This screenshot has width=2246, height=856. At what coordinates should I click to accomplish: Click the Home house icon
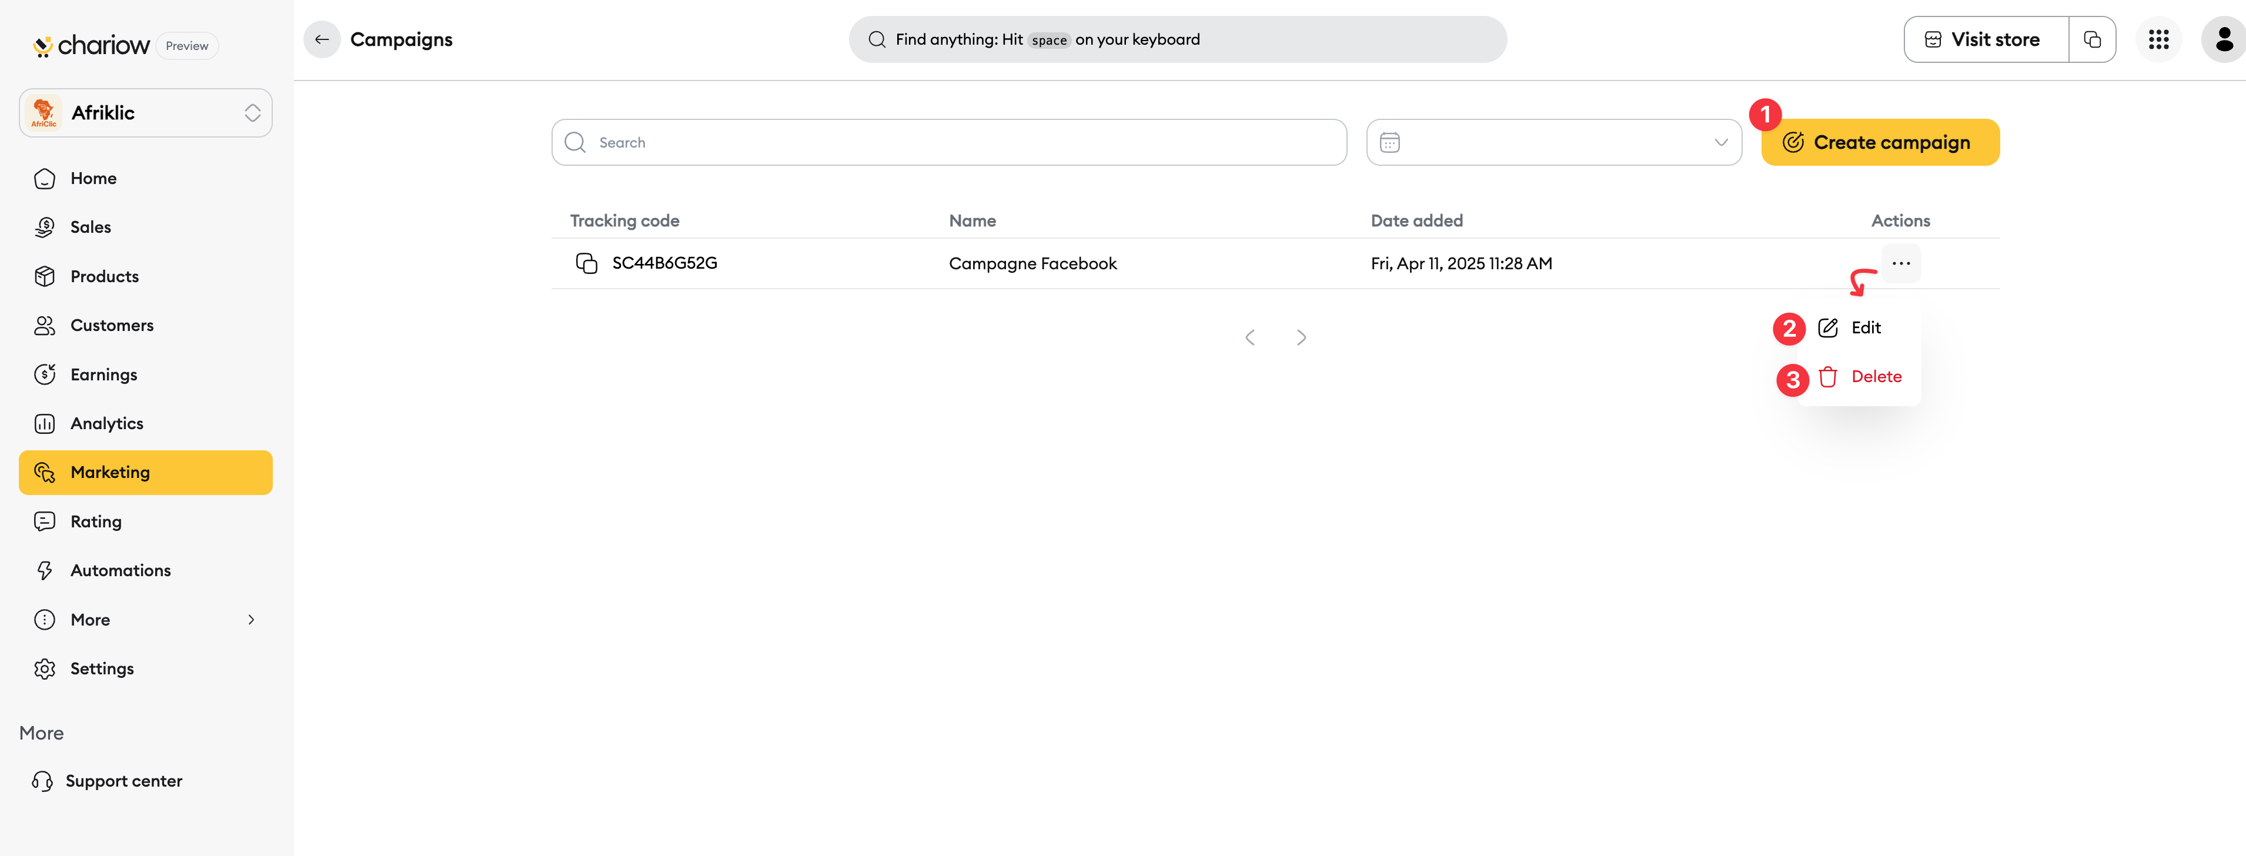[x=45, y=179]
